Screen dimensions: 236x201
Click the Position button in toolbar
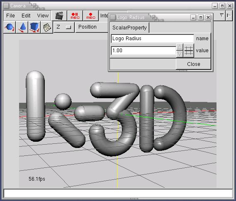coord(88,27)
